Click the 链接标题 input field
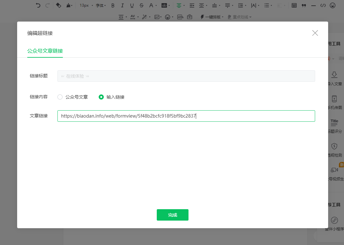 (186, 76)
